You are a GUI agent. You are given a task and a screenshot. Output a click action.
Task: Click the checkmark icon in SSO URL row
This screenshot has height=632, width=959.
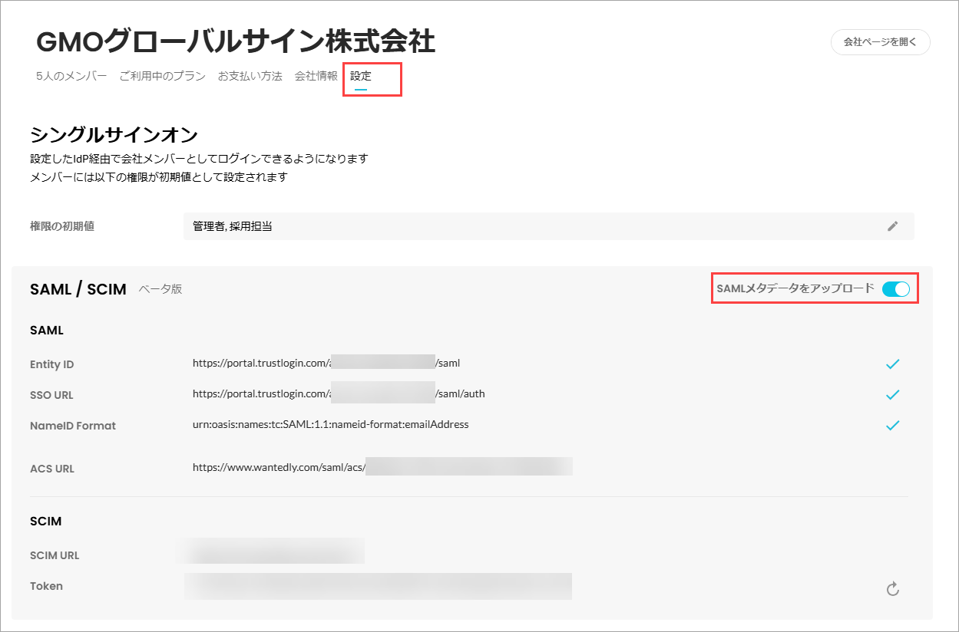(x=892, y=395)
